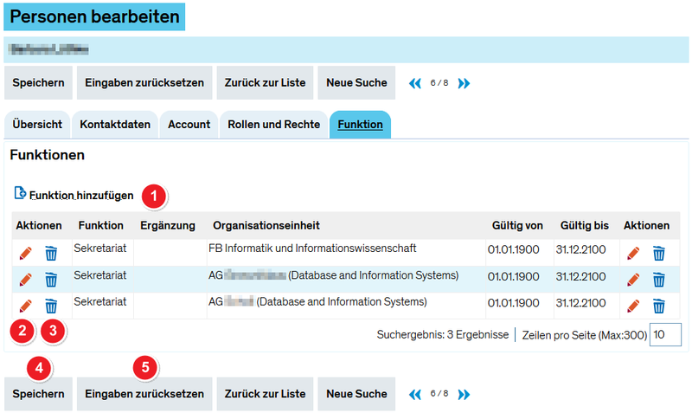Start a Neue Suche from top bar

click(356, 82)
